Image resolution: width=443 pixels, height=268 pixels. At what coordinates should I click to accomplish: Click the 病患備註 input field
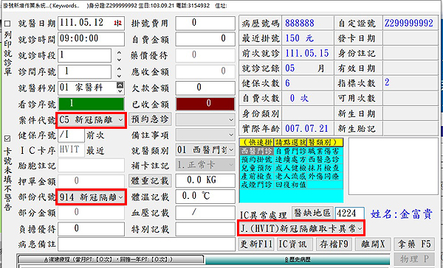[147, 244]
